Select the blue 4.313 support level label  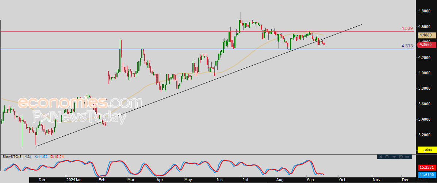click(x=407, y=46)
